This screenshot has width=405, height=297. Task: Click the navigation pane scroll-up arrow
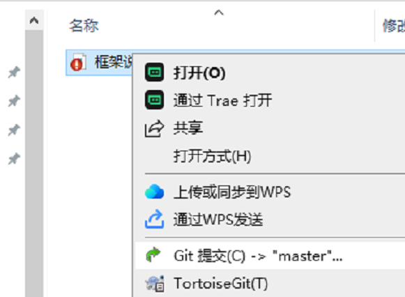tap(34, 20)
